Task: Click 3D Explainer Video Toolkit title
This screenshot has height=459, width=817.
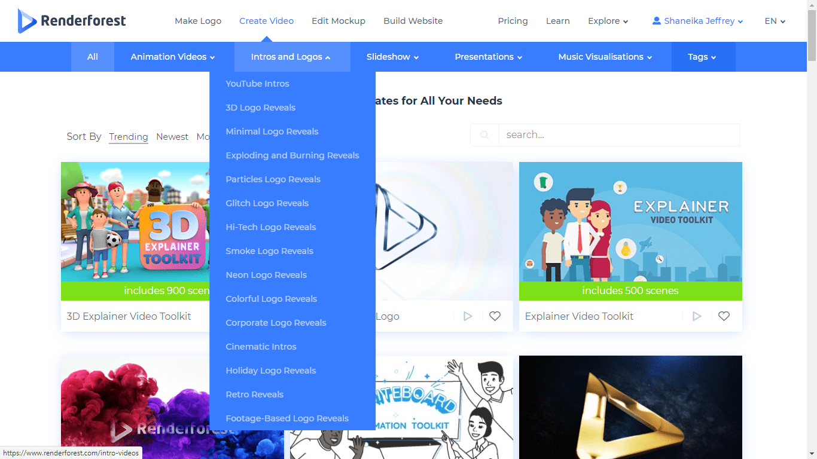Action: coord(129,316)
